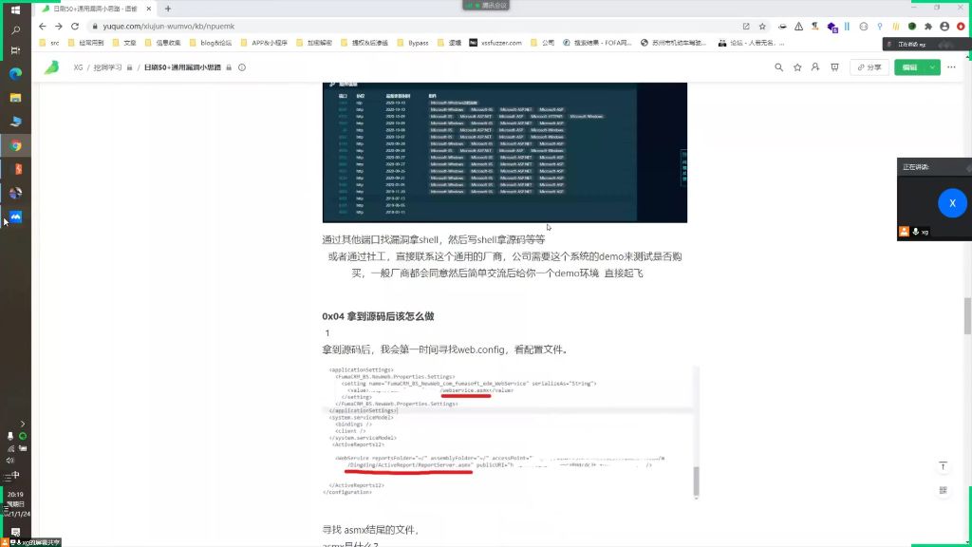Go to XG breadcrumb
This screenshot has height=547, width=972.
[x=78, y=67]
